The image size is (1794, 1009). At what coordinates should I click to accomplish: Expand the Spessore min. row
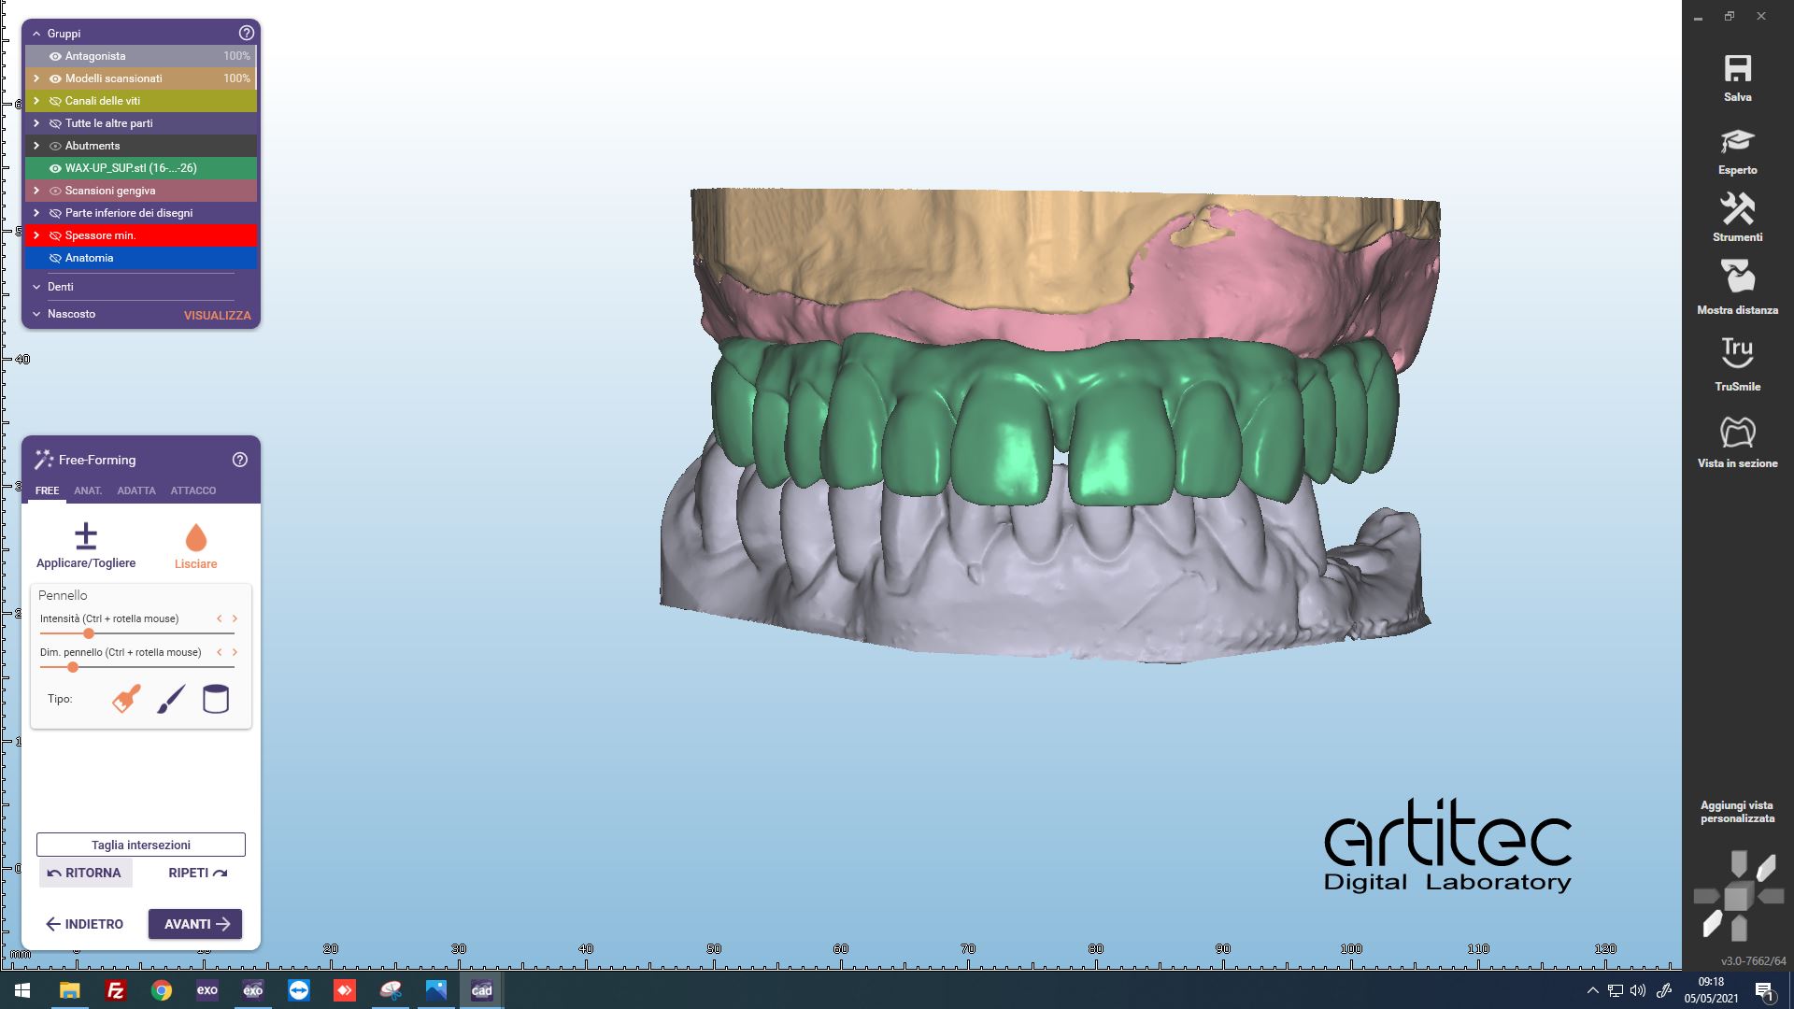tap(36, 235)
